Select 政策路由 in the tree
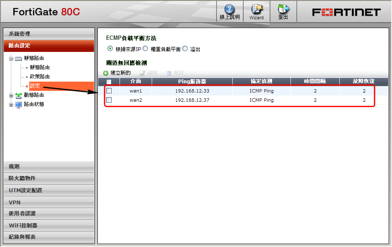The width and height of the screenshot is (392, 247). [x=40, y=77]
